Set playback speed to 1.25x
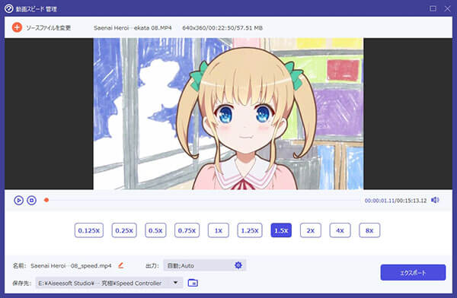457x298 pixels. pos(250,230)
